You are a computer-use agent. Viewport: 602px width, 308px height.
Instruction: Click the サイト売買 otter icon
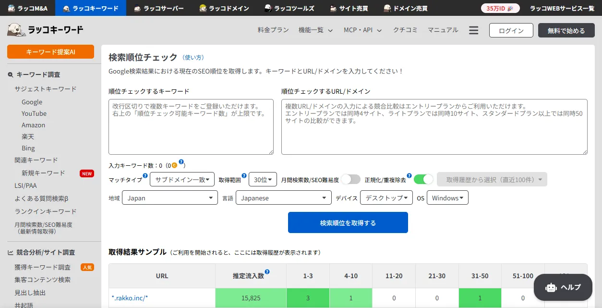(333, 8)
